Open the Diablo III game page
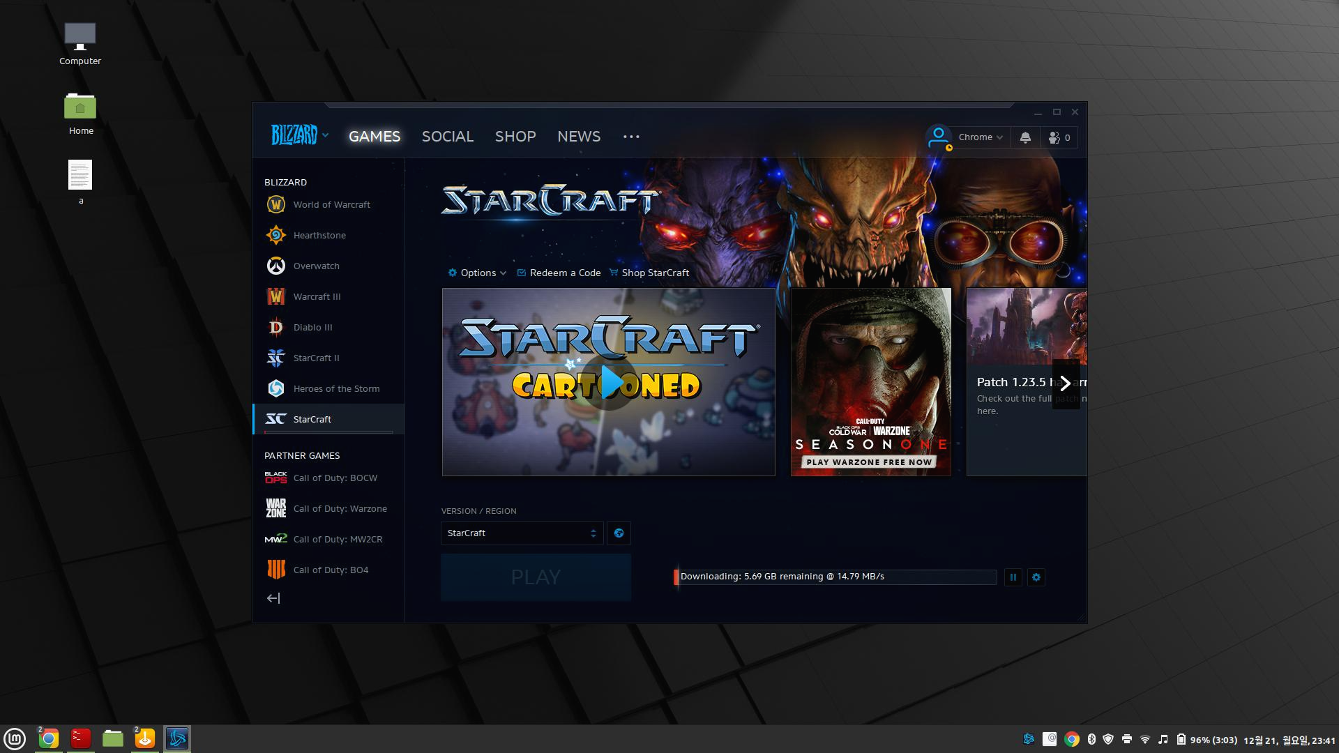The height and width of the screenshot is (753, 1339). tap(312, 327)
